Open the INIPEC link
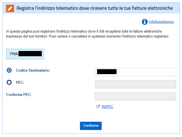Screen dimensions: 182x137 tap(107, 107)
